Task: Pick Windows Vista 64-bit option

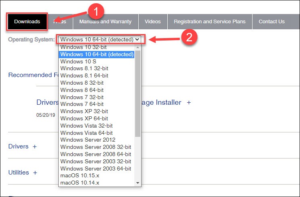Action: [x=97, y=133]
